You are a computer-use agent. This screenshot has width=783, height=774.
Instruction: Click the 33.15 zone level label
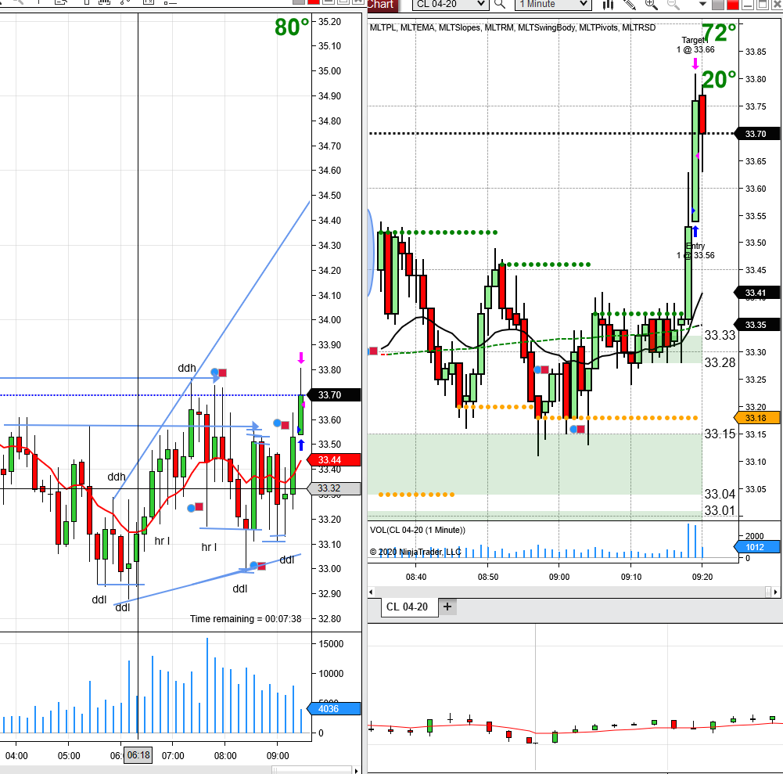pyautogui.click(x=720, y=434)
